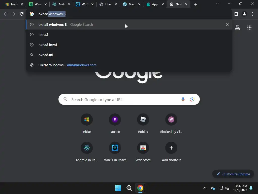Show hidden tray icons chevron
Screen dimensions: 258x194
pyautogui.click(x=205, y=188)
